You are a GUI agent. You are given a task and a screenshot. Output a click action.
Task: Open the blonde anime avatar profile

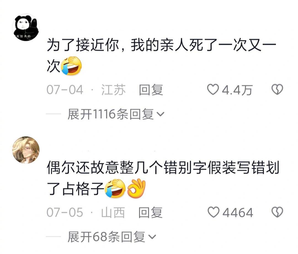(x=26, y=150)
